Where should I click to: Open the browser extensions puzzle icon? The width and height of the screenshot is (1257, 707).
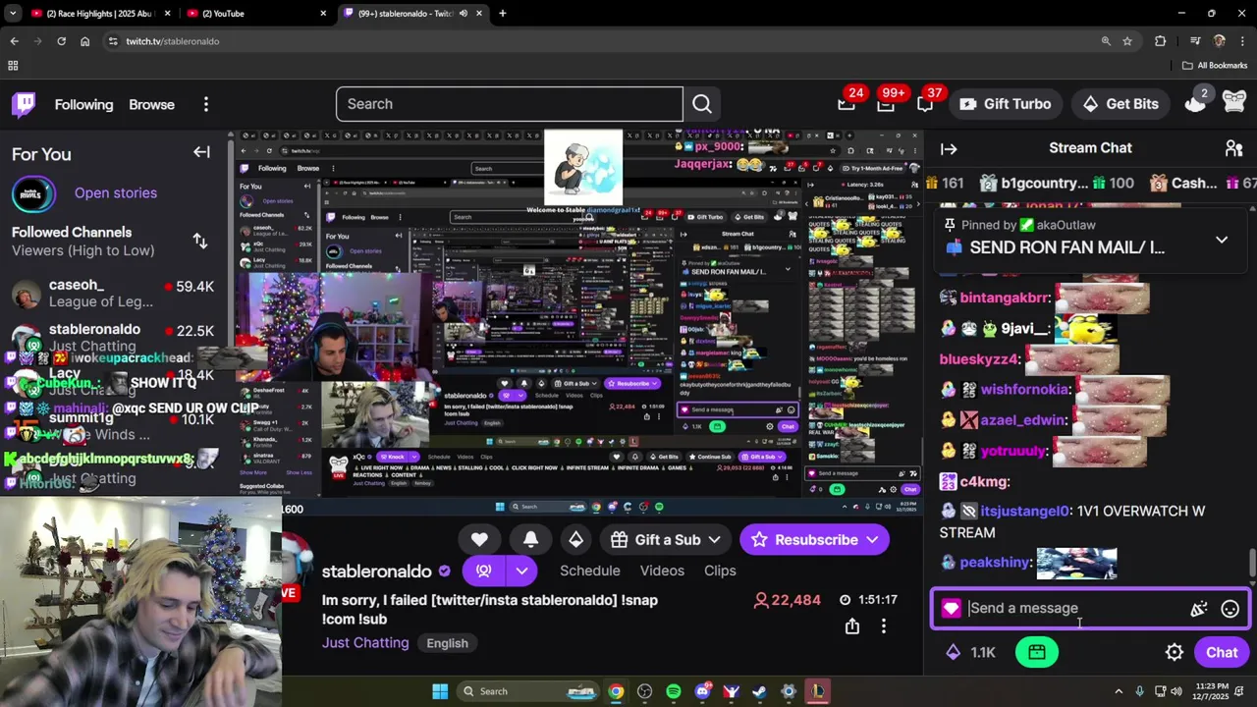tap(1161, 41)
